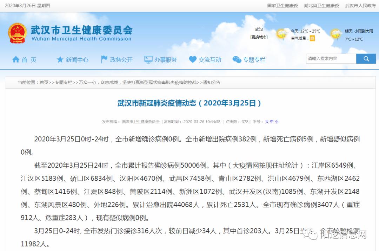Click the national emblem logo
Screen dimensions: 379x251
pyautogui.click(x=17, y=33)
